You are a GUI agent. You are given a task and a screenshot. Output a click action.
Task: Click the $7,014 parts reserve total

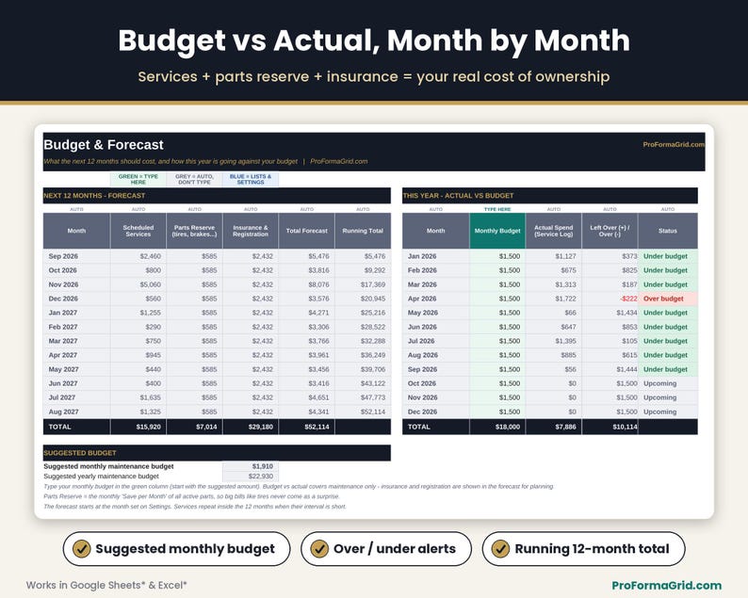[x=194, y=427]
